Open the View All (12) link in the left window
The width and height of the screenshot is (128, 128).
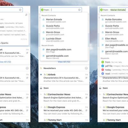[5, 62]
